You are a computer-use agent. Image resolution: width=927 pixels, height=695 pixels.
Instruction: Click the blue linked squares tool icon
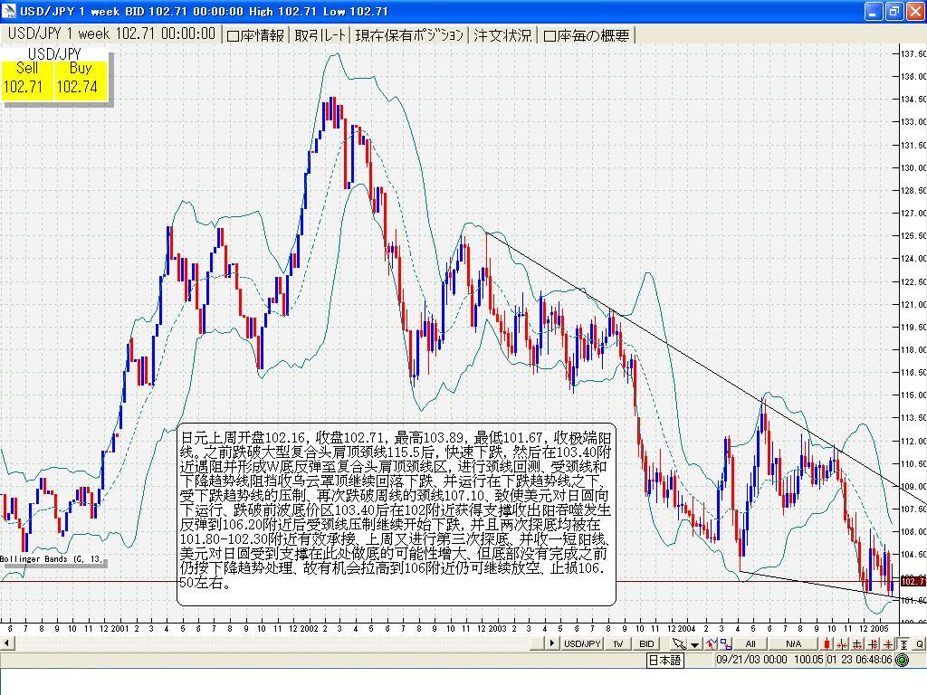(725, 643)
